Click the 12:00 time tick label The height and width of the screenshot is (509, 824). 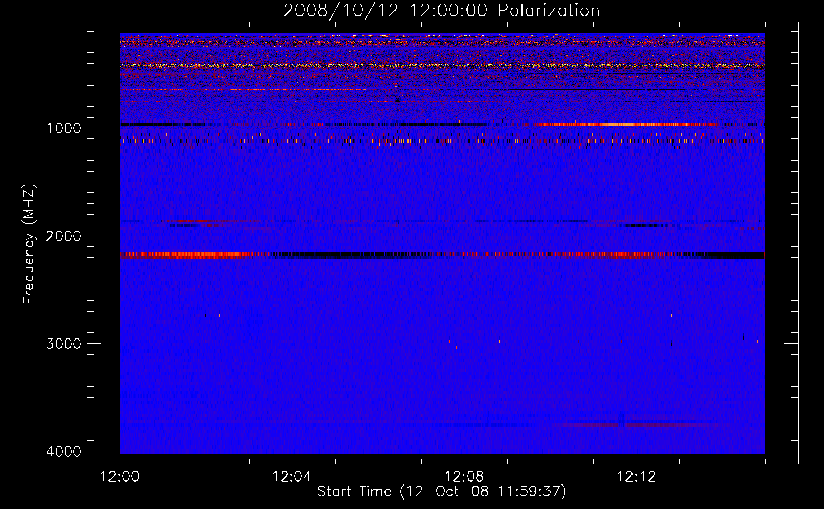120,477
